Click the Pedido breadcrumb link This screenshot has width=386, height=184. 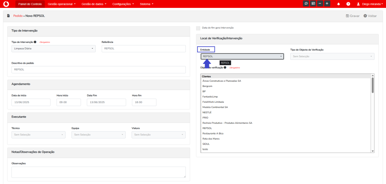18,16
